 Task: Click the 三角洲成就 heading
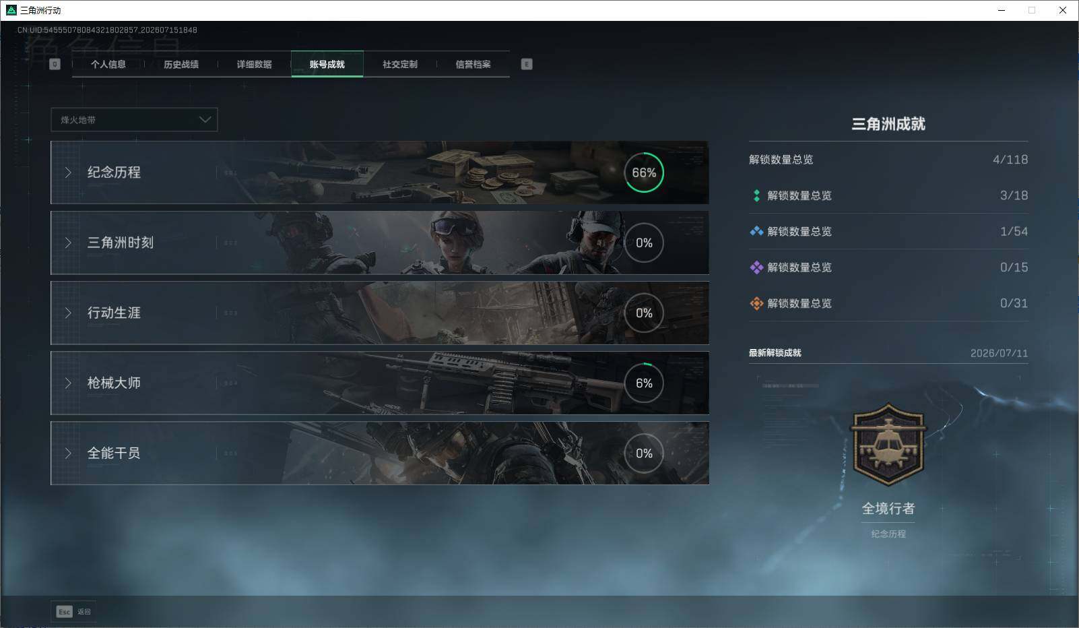click(x=888, y=124)
